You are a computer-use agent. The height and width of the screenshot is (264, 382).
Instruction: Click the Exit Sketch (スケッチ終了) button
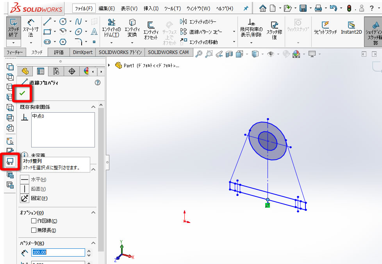pyautogui.click(x=13, y=28)
